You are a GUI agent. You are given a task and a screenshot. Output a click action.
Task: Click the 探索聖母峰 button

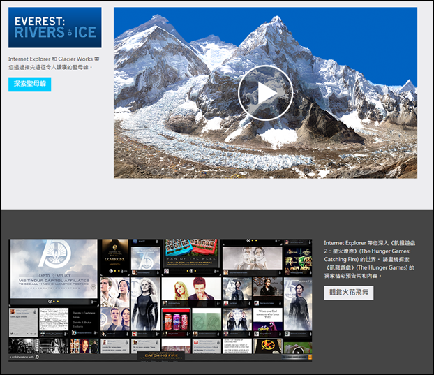[x=29, y=84]
